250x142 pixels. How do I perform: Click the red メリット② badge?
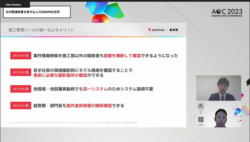point(21,72)
